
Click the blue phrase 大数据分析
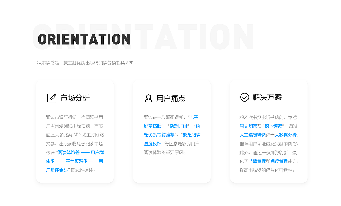coord(286,135)
